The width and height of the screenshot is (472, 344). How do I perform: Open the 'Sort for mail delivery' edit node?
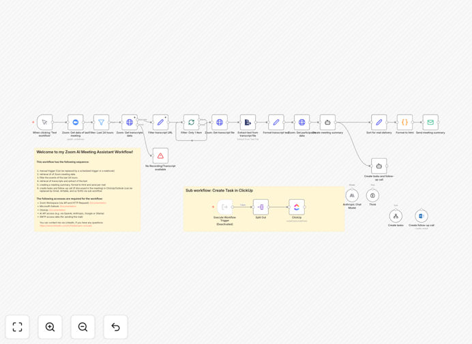click(379, 122)
